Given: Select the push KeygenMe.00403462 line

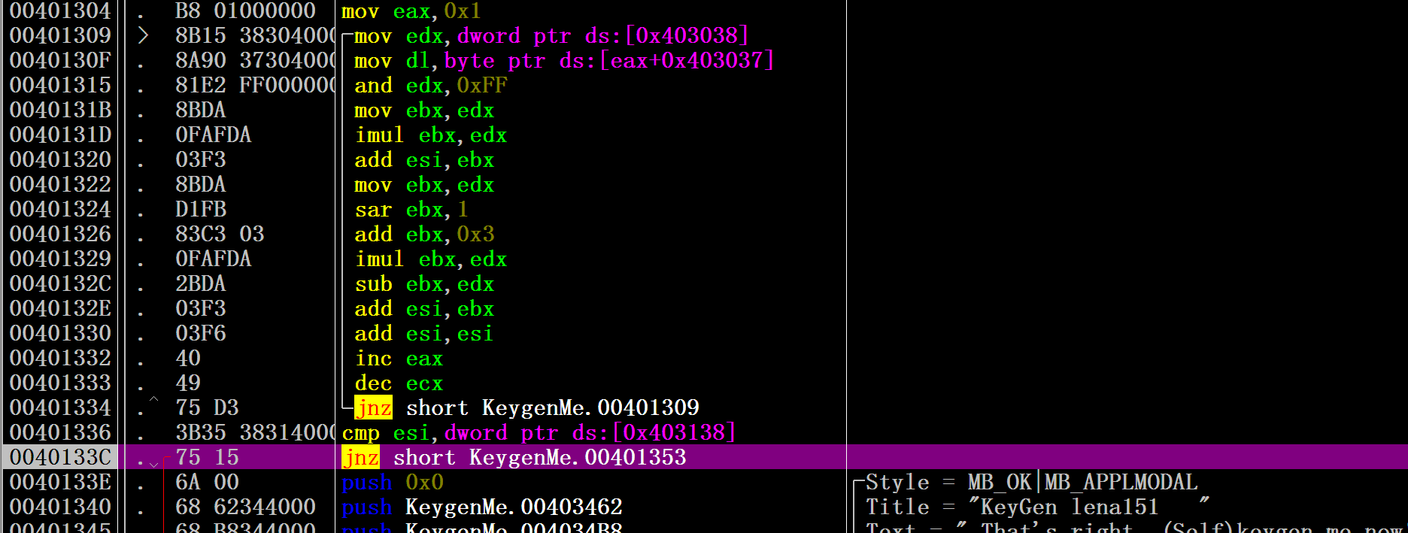Looking at the screenshot, I should (482, 507).
